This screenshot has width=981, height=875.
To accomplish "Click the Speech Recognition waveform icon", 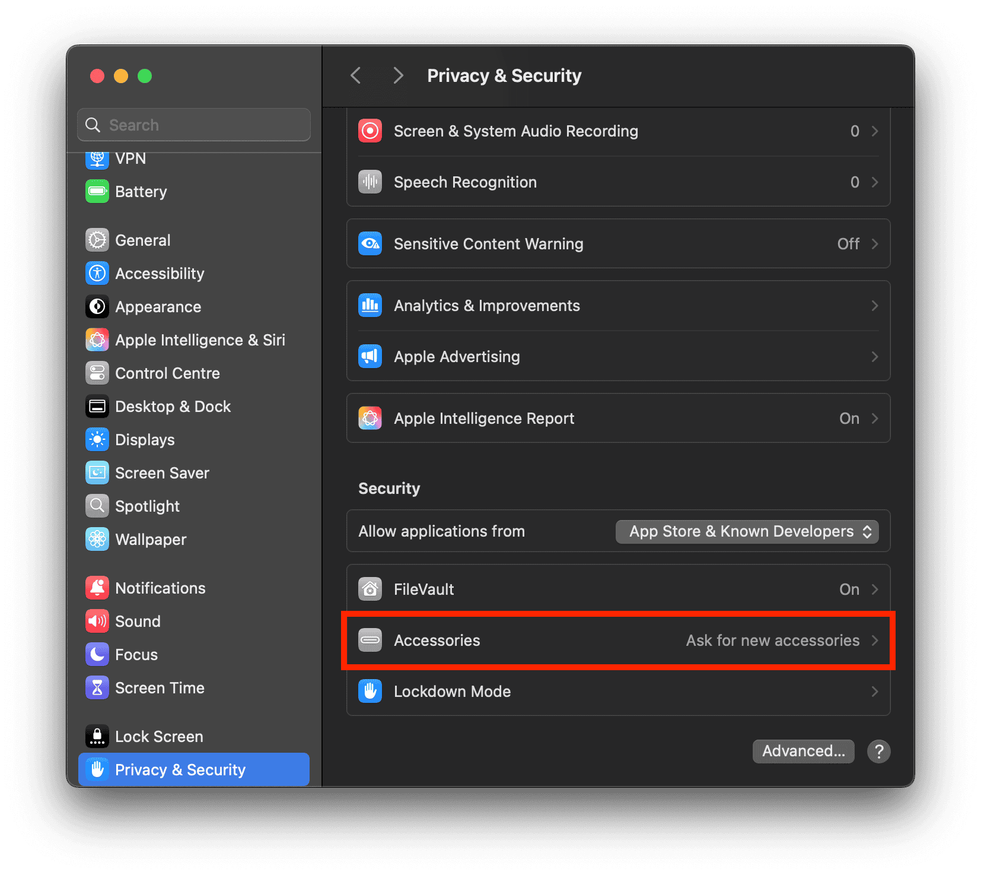I will (370, 182).
